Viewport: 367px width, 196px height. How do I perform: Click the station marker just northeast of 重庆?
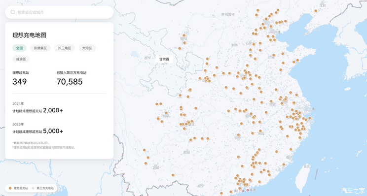(x=192, y=121)
